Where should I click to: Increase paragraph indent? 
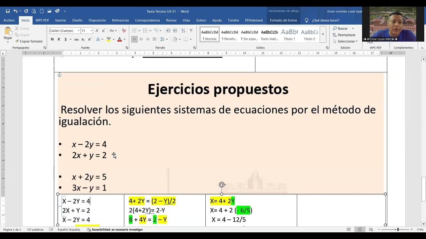[175, 31]
